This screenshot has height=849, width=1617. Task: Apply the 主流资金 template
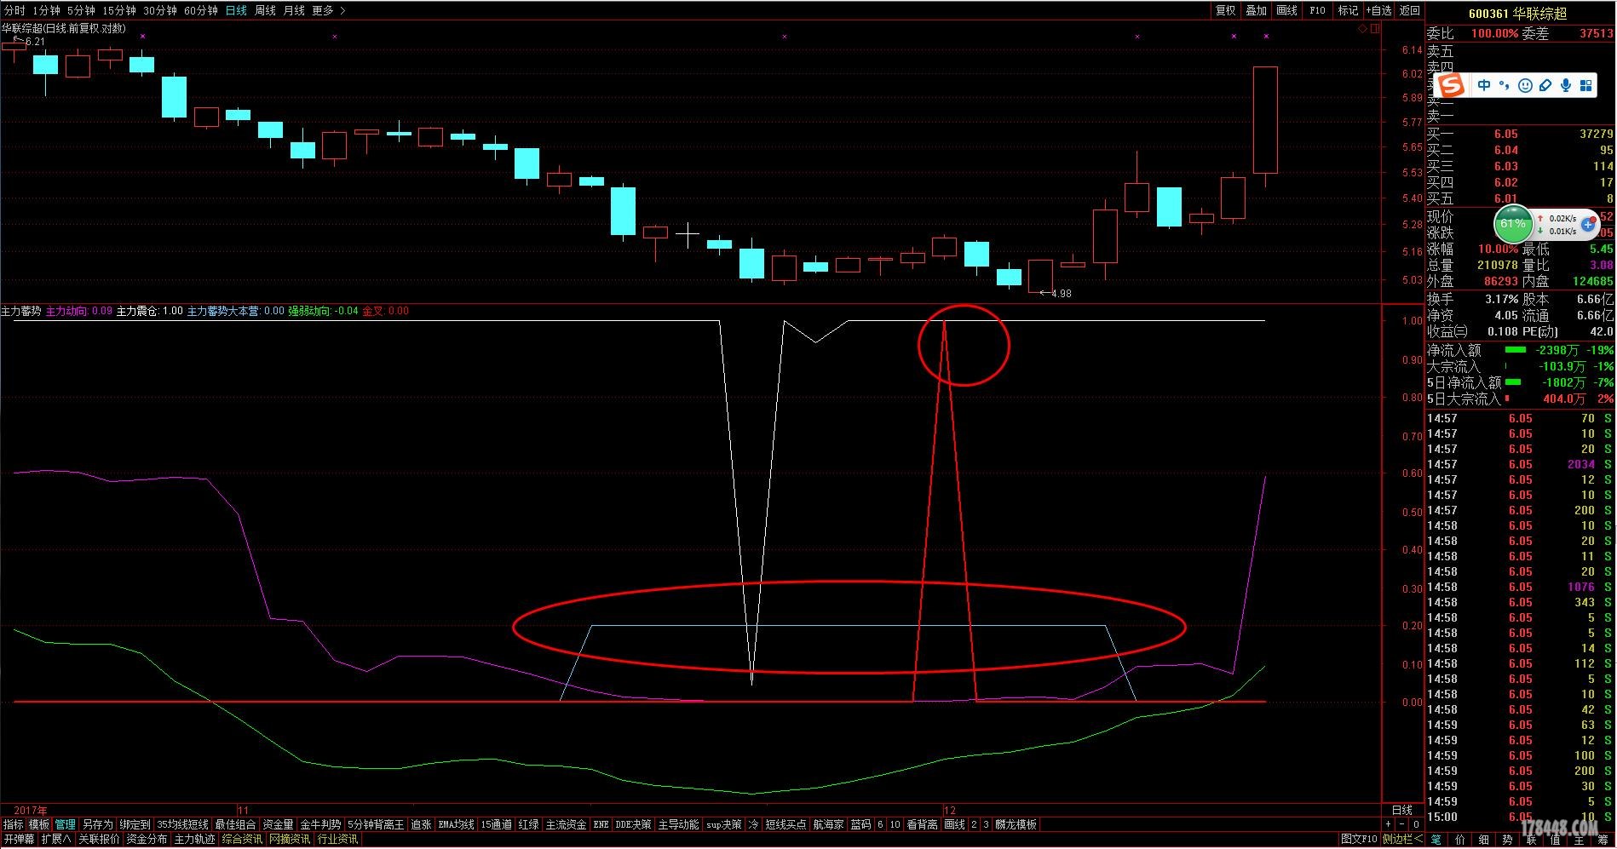coord(566,824)
